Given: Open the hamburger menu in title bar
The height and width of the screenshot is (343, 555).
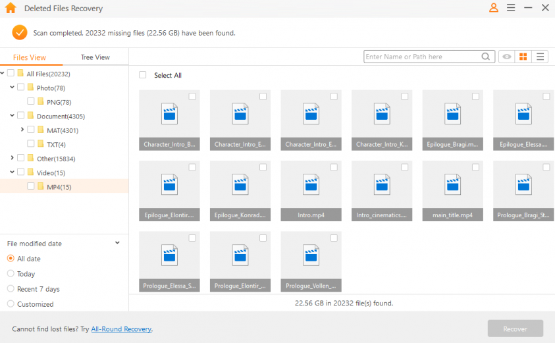Looking at the screenshot, I should [511, 8].
